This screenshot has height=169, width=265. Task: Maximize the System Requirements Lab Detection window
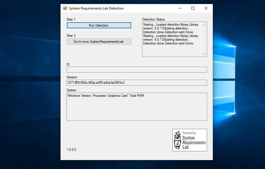point(193,8)
